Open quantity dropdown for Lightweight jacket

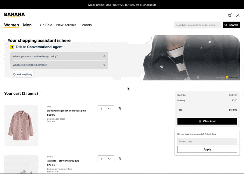[x=106, y=109]
